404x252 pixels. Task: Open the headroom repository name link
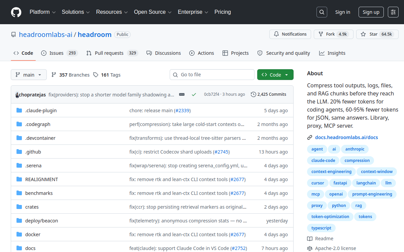95,35
